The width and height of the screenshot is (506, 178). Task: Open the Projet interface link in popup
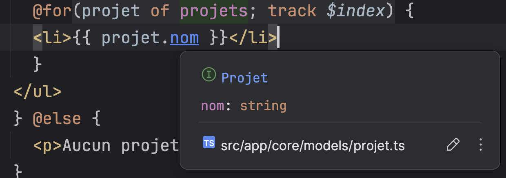coord(244,78)
